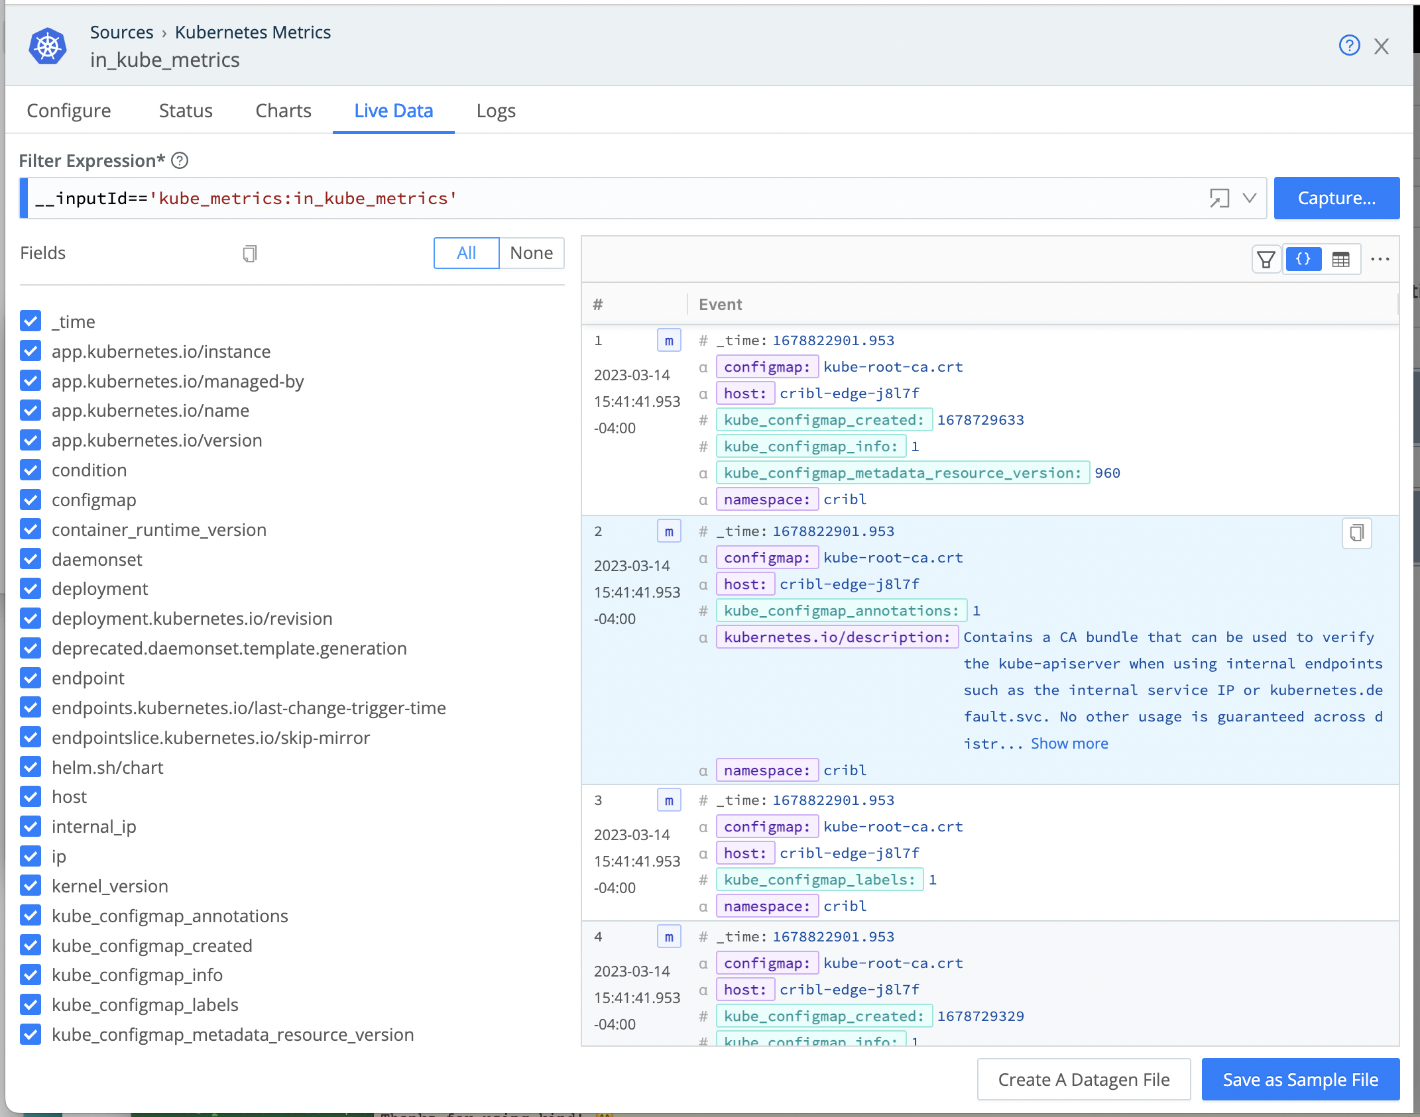Copy event 2 with clipboard icon
The height and width of the screenshot is (1117, 1420).
(1356, 533)
